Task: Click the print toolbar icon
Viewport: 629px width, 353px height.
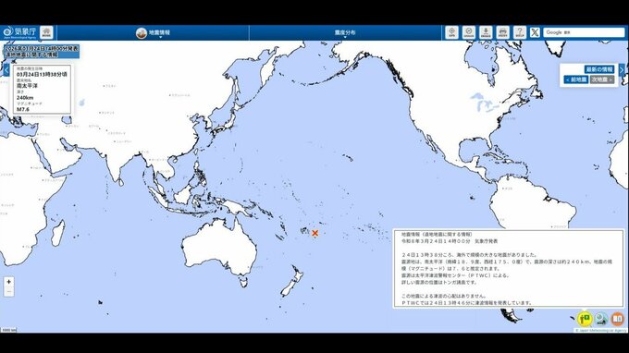Action: [502, 32]
